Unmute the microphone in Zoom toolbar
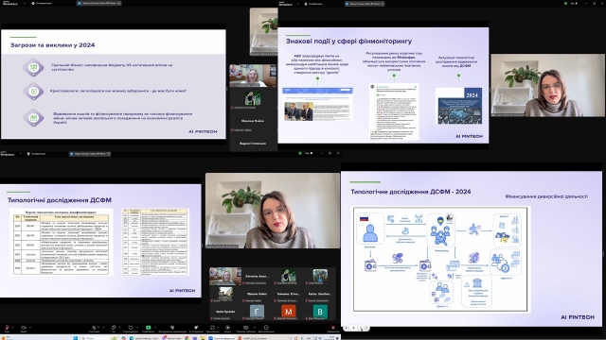606x340 pixels. (x=7, y=328)
